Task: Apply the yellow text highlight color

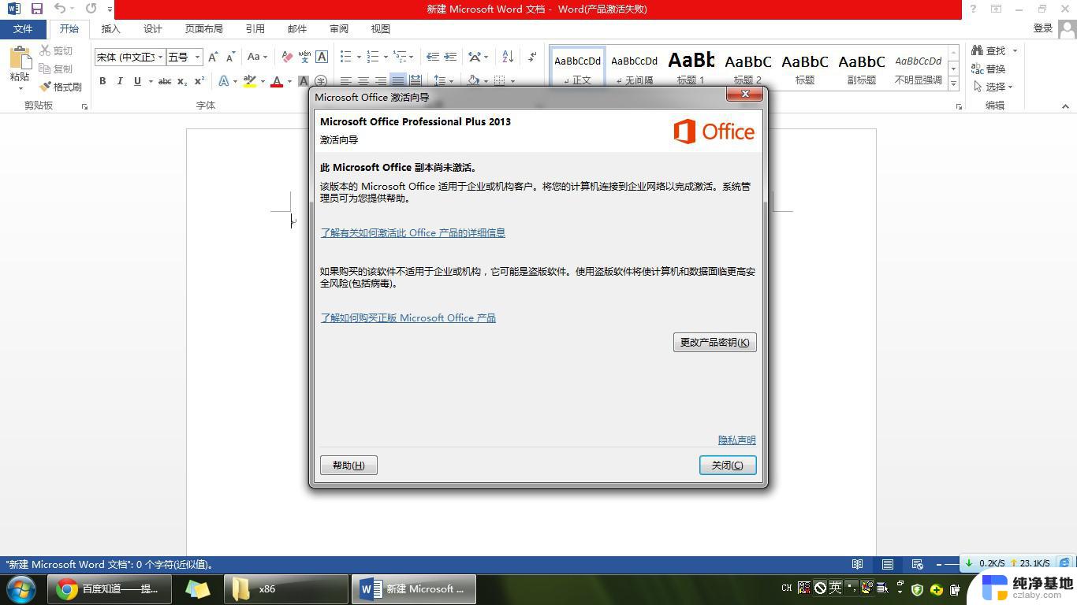Action: point(249,81)
